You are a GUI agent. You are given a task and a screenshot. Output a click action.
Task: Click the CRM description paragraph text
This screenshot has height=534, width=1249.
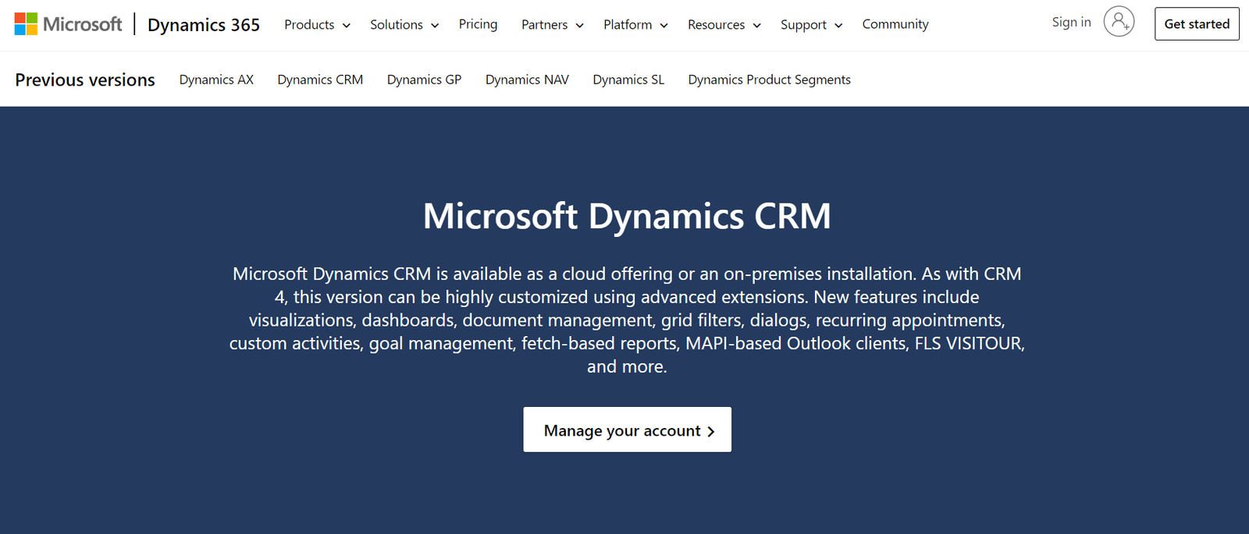tap(627, 320)
